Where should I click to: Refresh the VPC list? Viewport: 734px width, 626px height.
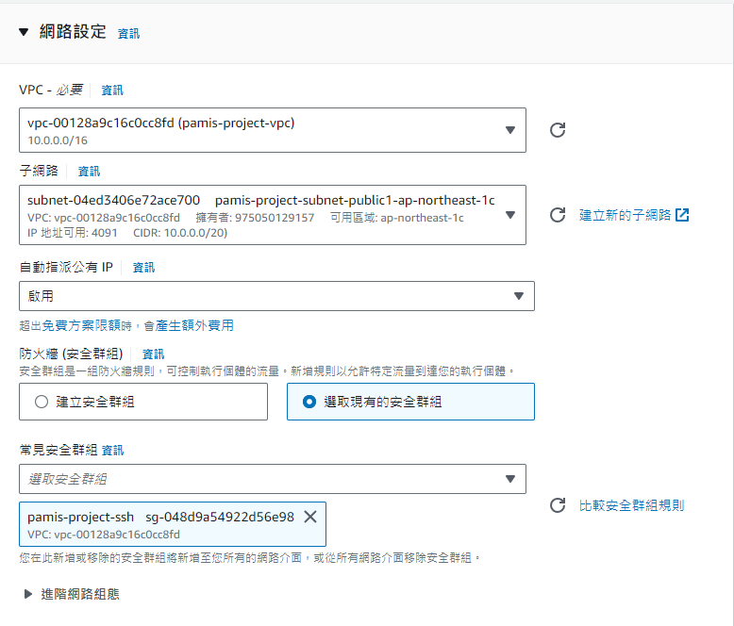557,129
